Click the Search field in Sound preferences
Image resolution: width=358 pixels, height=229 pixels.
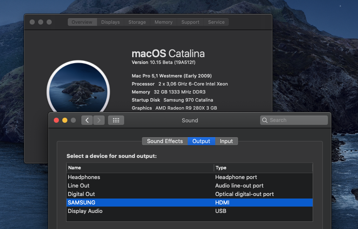tap(294, 120)
